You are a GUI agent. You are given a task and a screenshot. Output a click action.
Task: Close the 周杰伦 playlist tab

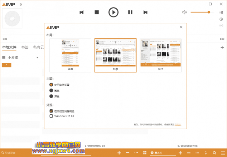pos(152,153)
